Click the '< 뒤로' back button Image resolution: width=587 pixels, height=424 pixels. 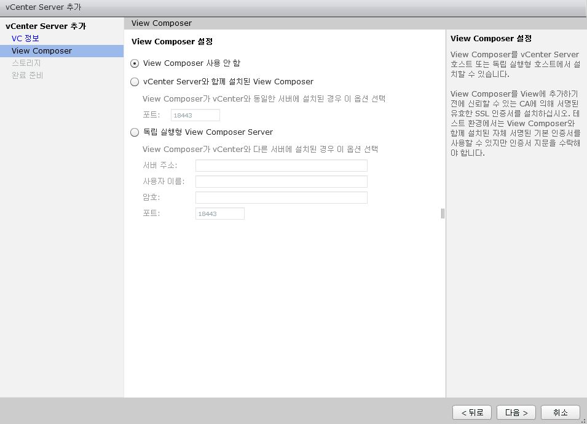(472, 412)
